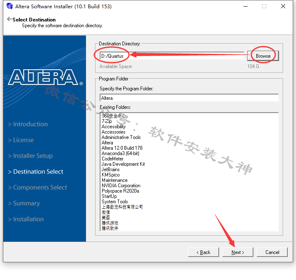Screen dimensions: 296x280
Task: Cancel the installation
Action: click(272, 252)
